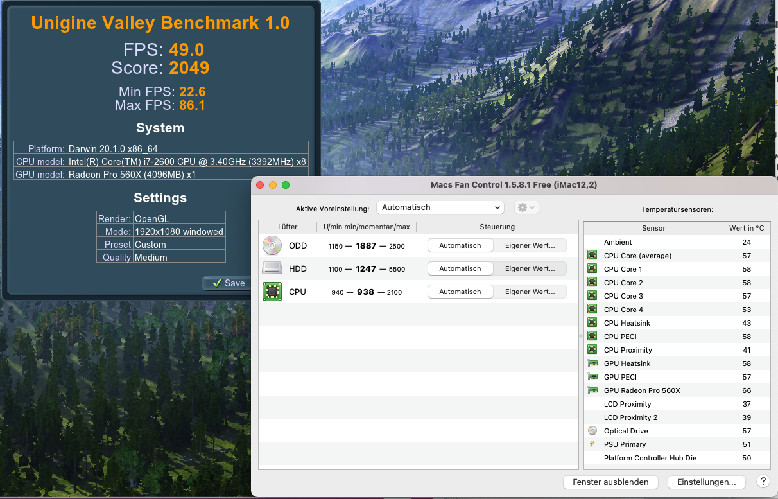Click the Custom preset cell
Screen dimensions: 778x499
(x=179, y=244)
